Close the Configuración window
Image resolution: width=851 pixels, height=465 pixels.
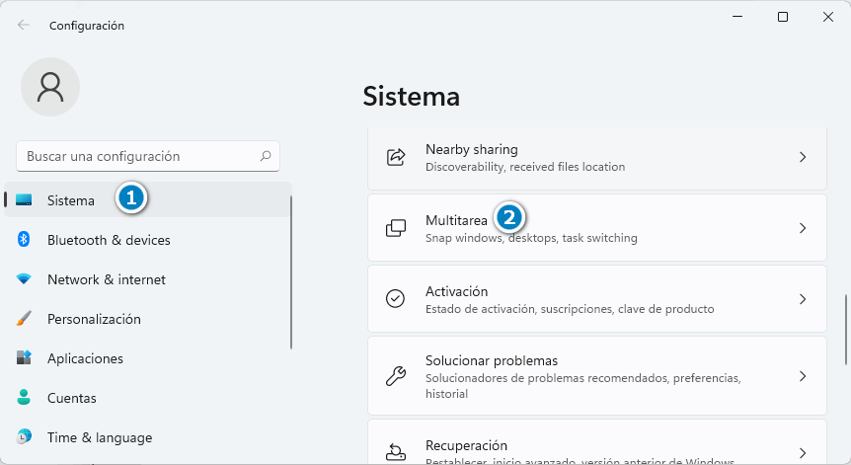[x=828, y=17]
